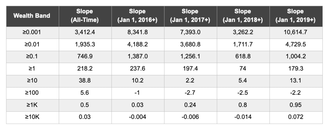Select the cell showing 10,614.7
The height and width of the screenshot is (130, 330).
[296, 33]
